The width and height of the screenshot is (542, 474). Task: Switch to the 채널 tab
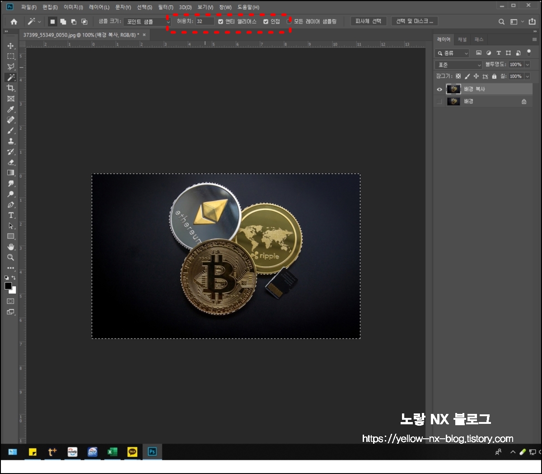coord(462,39)
